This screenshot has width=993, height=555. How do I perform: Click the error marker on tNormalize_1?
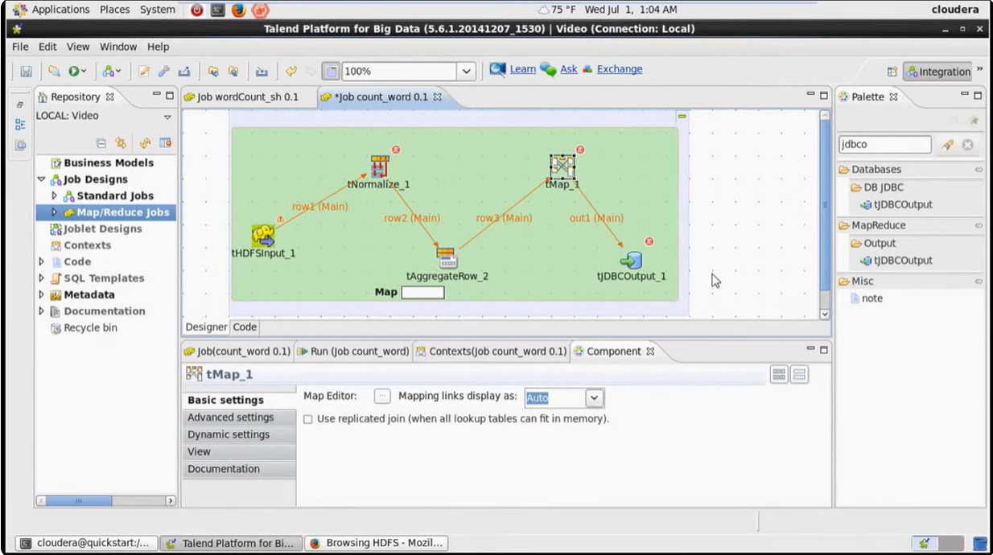(x=396, y=150)
